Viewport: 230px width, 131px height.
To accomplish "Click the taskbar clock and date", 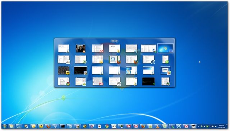I will 221,126.
